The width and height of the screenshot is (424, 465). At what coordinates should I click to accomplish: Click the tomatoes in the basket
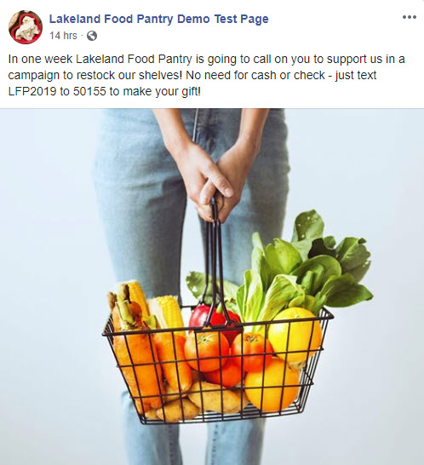(x=228, y=356)
